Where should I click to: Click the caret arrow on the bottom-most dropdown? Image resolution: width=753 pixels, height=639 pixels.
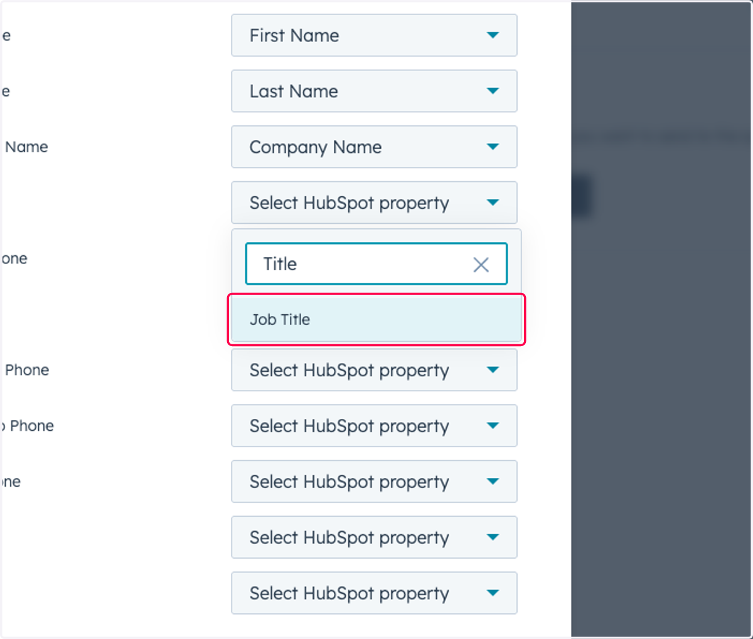(x=493, y=593)
